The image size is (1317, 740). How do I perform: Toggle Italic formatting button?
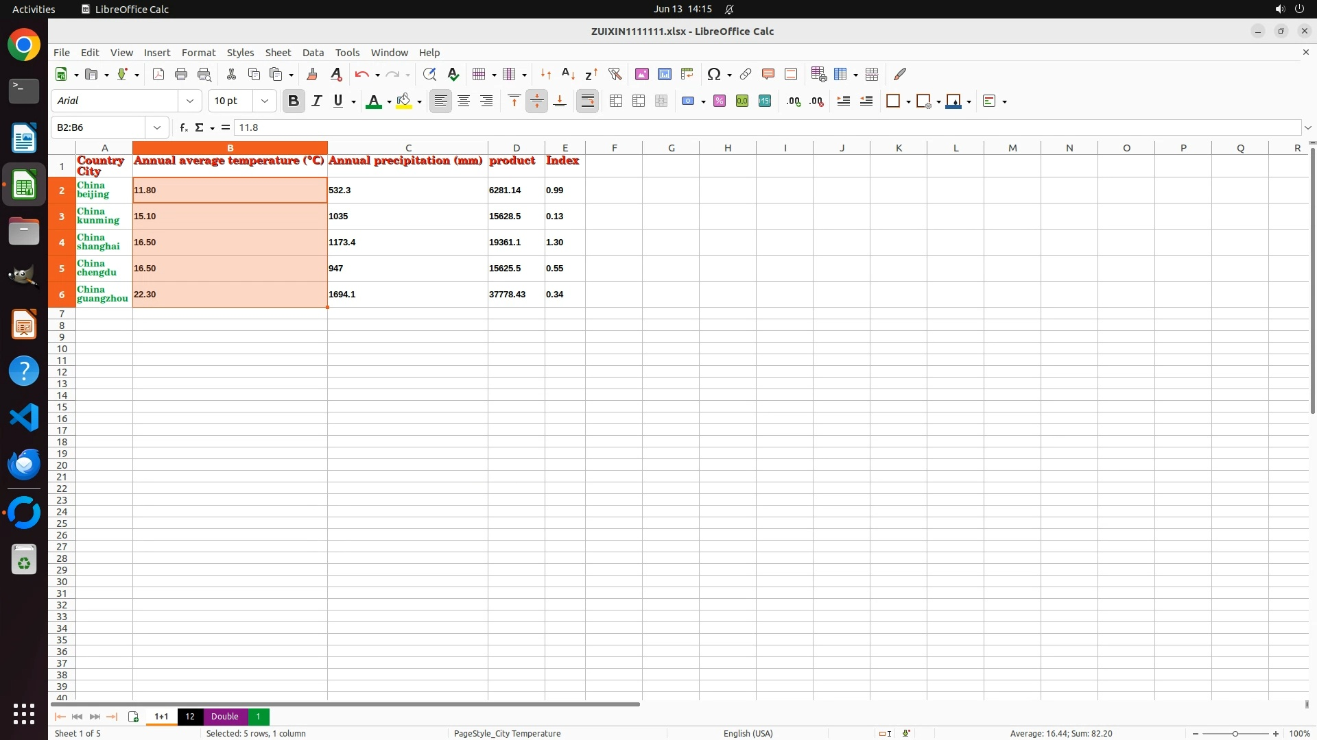[x=316, y=101]
